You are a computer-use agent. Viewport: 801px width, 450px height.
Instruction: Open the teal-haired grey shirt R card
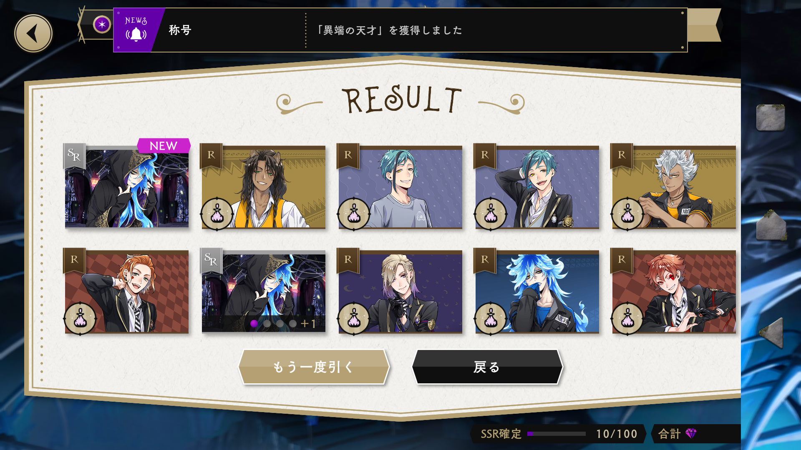[x=400, y=187]
